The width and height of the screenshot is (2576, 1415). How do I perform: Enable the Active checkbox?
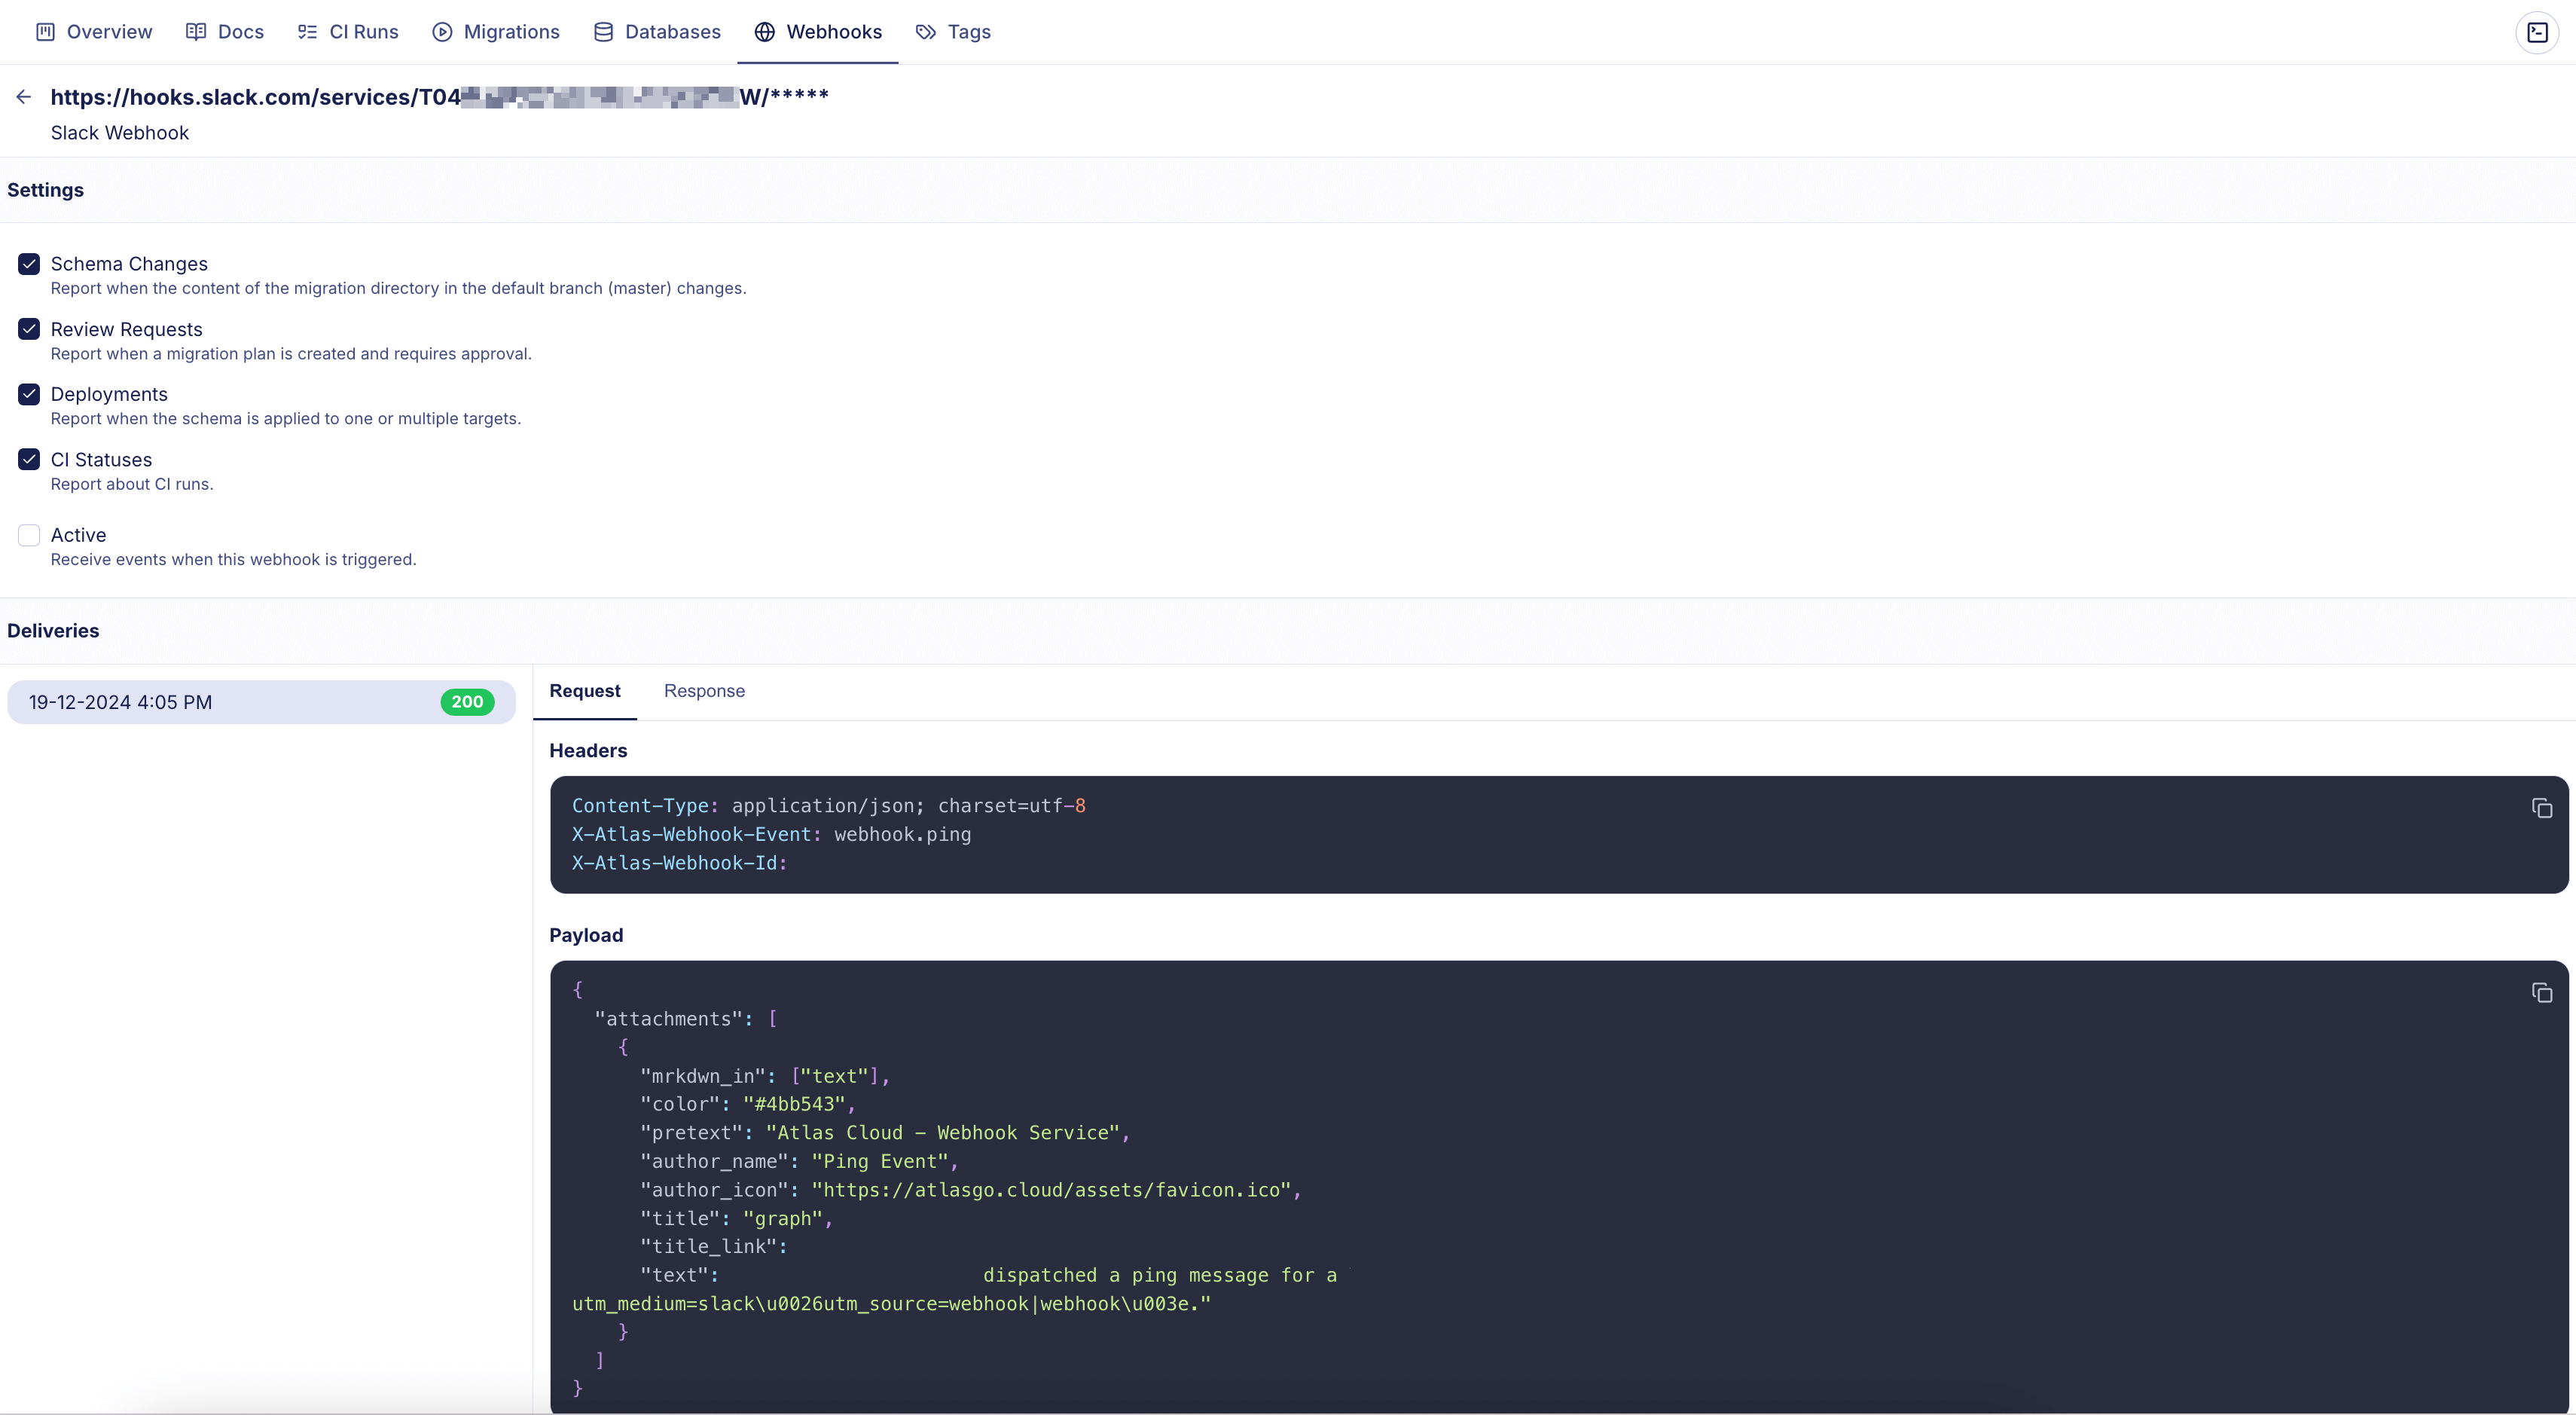pos(29,534)
